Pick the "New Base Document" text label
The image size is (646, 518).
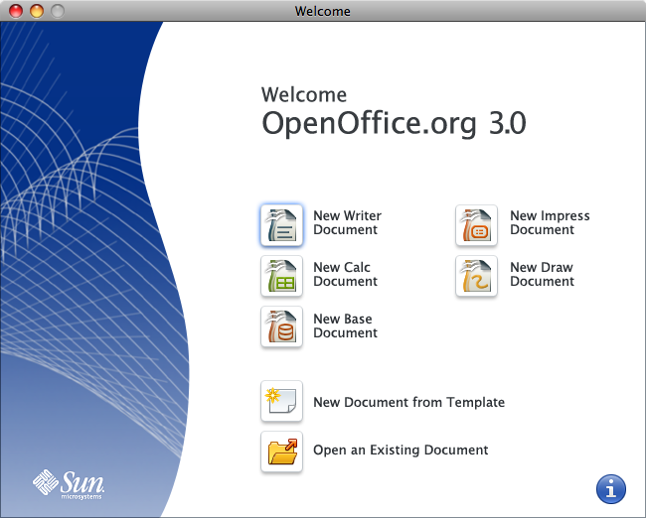pyautogui.click(x=345, y=326)
